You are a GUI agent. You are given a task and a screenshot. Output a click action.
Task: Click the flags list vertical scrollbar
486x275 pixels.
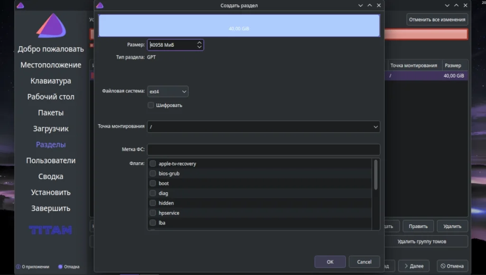tap(376, 174)
